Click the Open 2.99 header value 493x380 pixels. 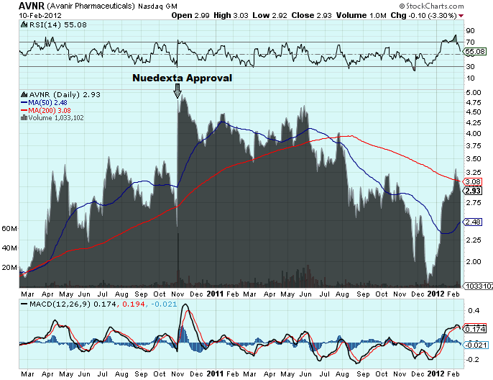point(190,15)
